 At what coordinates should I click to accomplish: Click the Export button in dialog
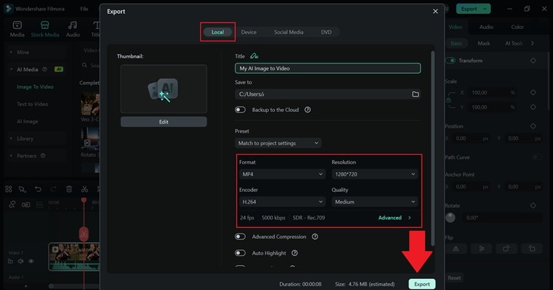[x=422, y=284]
